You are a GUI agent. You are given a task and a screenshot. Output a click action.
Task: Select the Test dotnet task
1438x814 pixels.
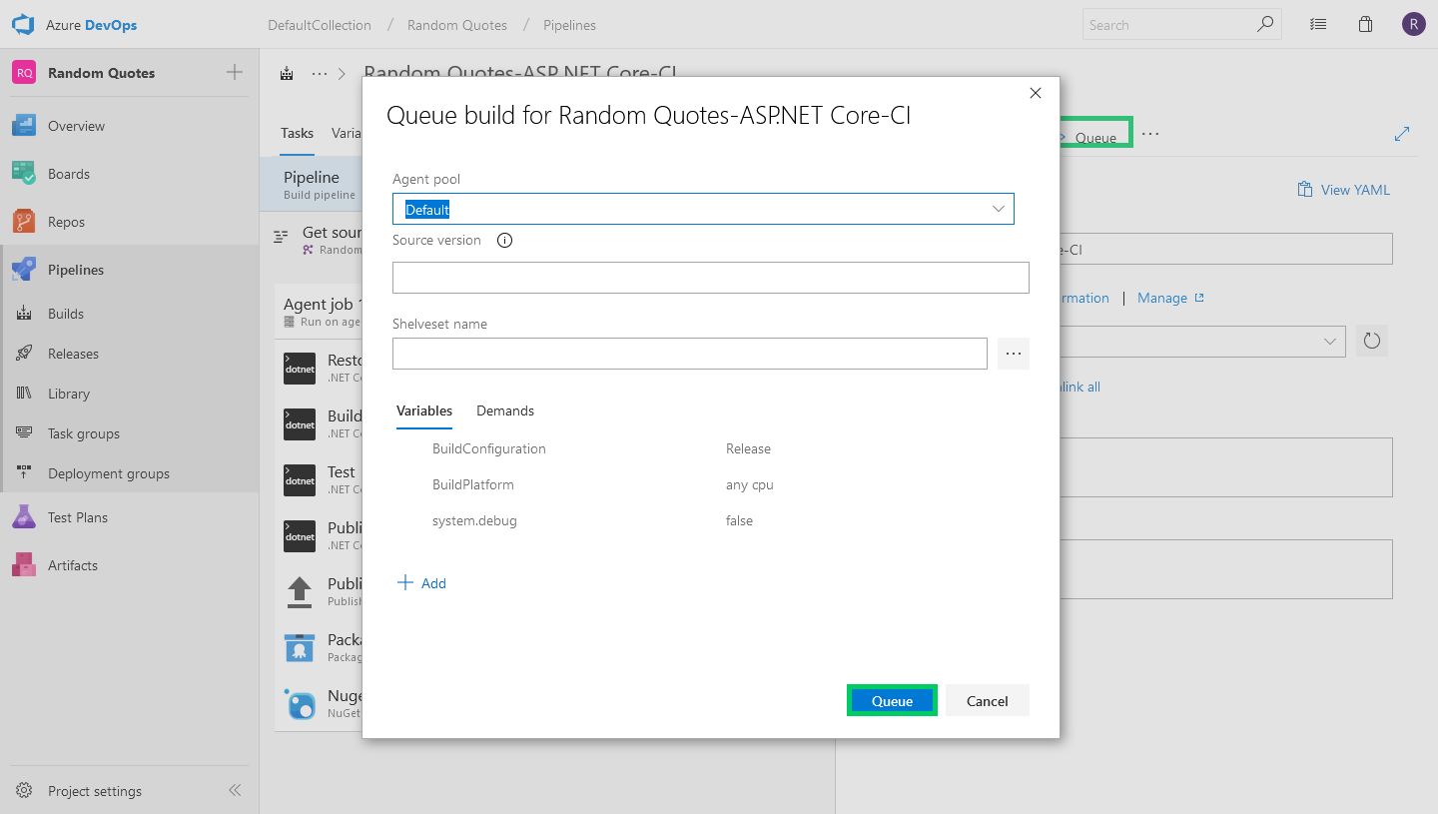319,479
